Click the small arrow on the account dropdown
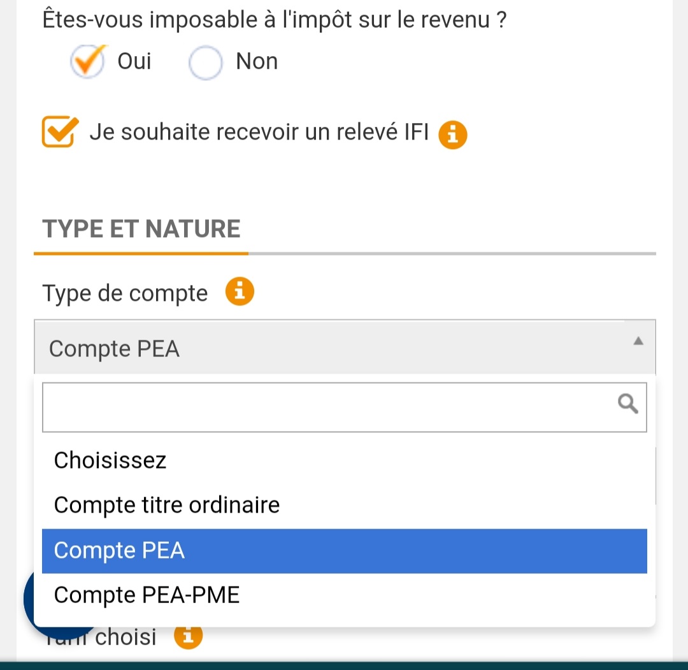688x670 pixels. point(638,342)
